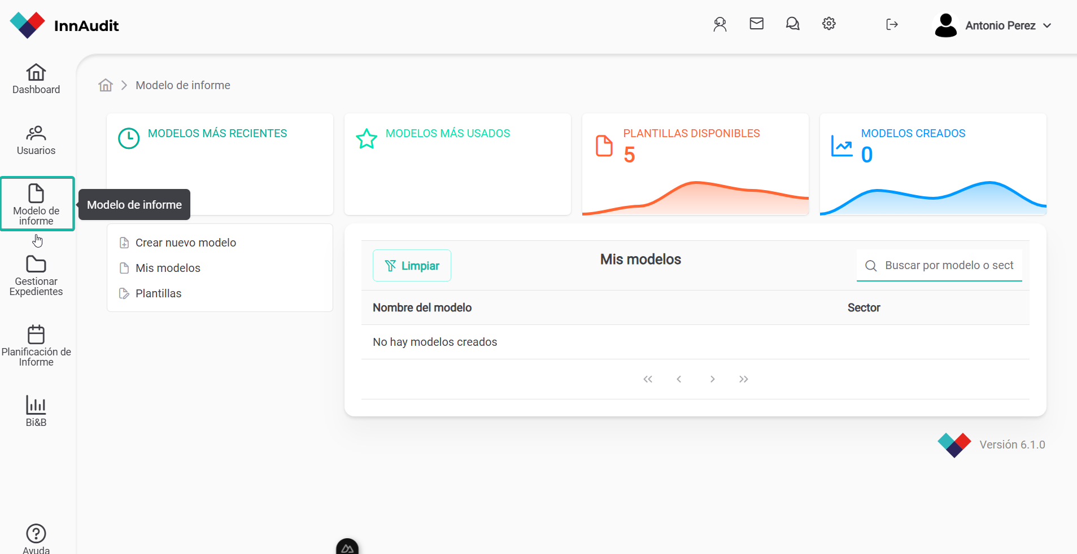Open the user profile icon in header
The height and width of the screenshot is (554, 1077).
pyautogui.click(x=720, y=24)
